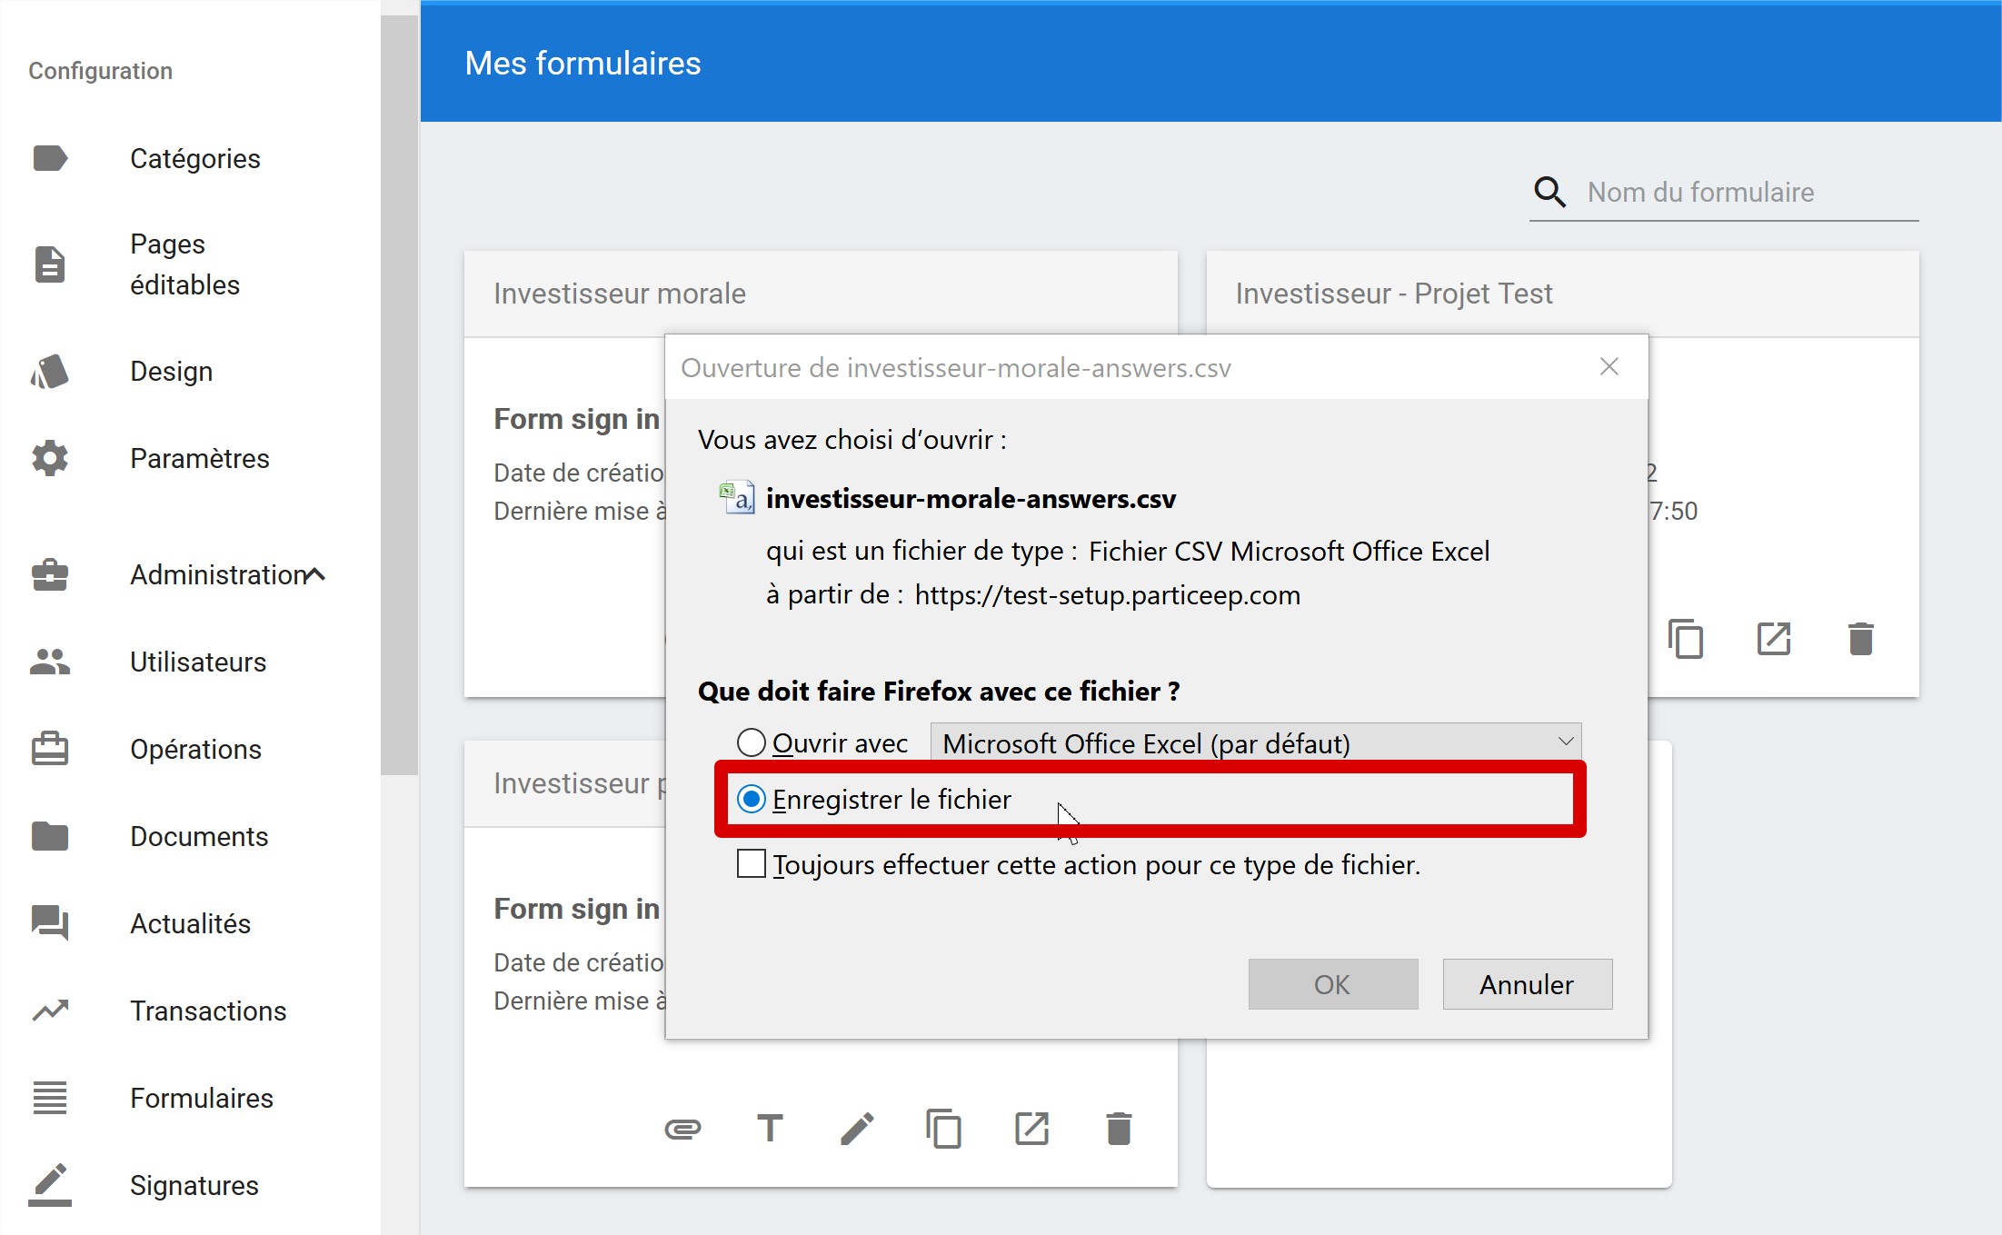Click copy icon on Investisseur - Projet Test card

pos(1686,639)
